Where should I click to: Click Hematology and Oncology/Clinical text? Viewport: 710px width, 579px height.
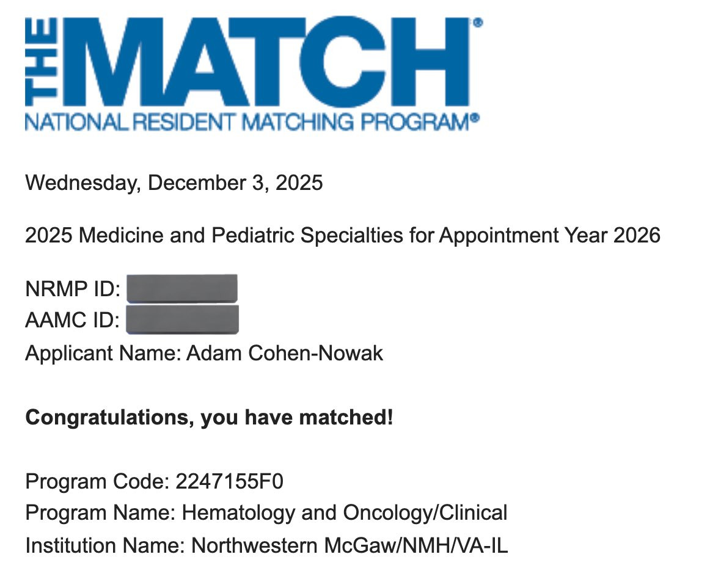tap(345, 513)
